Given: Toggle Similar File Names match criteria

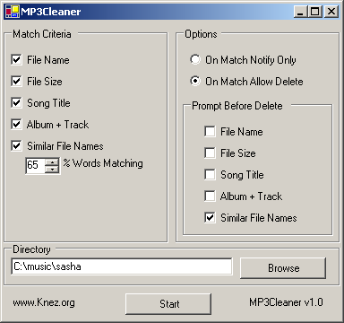Looking at the screenshot, I should (16, 145).
